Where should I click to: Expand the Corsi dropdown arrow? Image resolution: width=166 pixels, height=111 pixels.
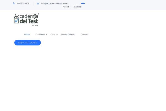tap(57, 35)
